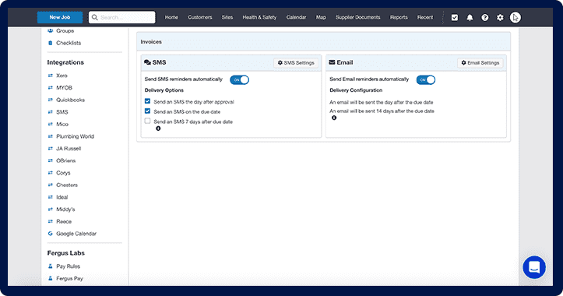Open the tasks checkbox icon in top bar
This screenshot has width=563, height=296.
[455, 17]
